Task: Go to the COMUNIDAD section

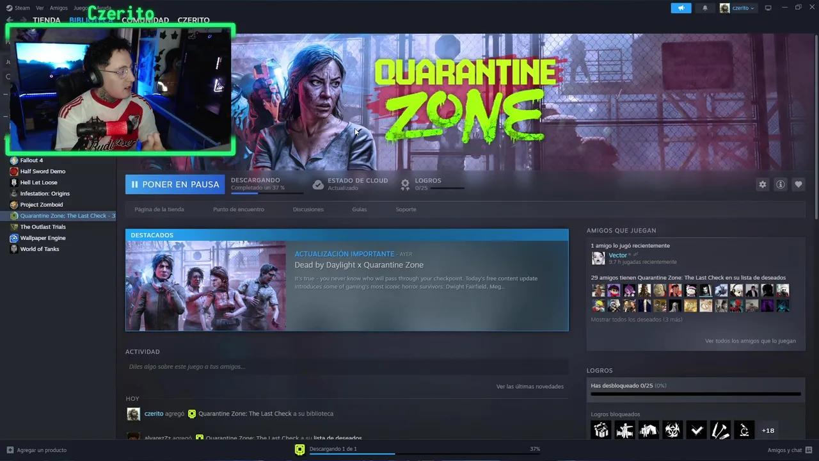Action: click(x=145, y=20)
